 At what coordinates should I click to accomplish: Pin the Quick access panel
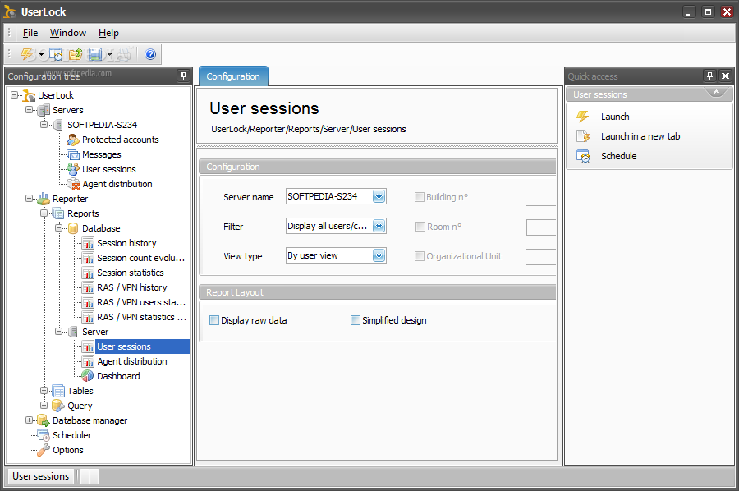click(x=709, y=76)
